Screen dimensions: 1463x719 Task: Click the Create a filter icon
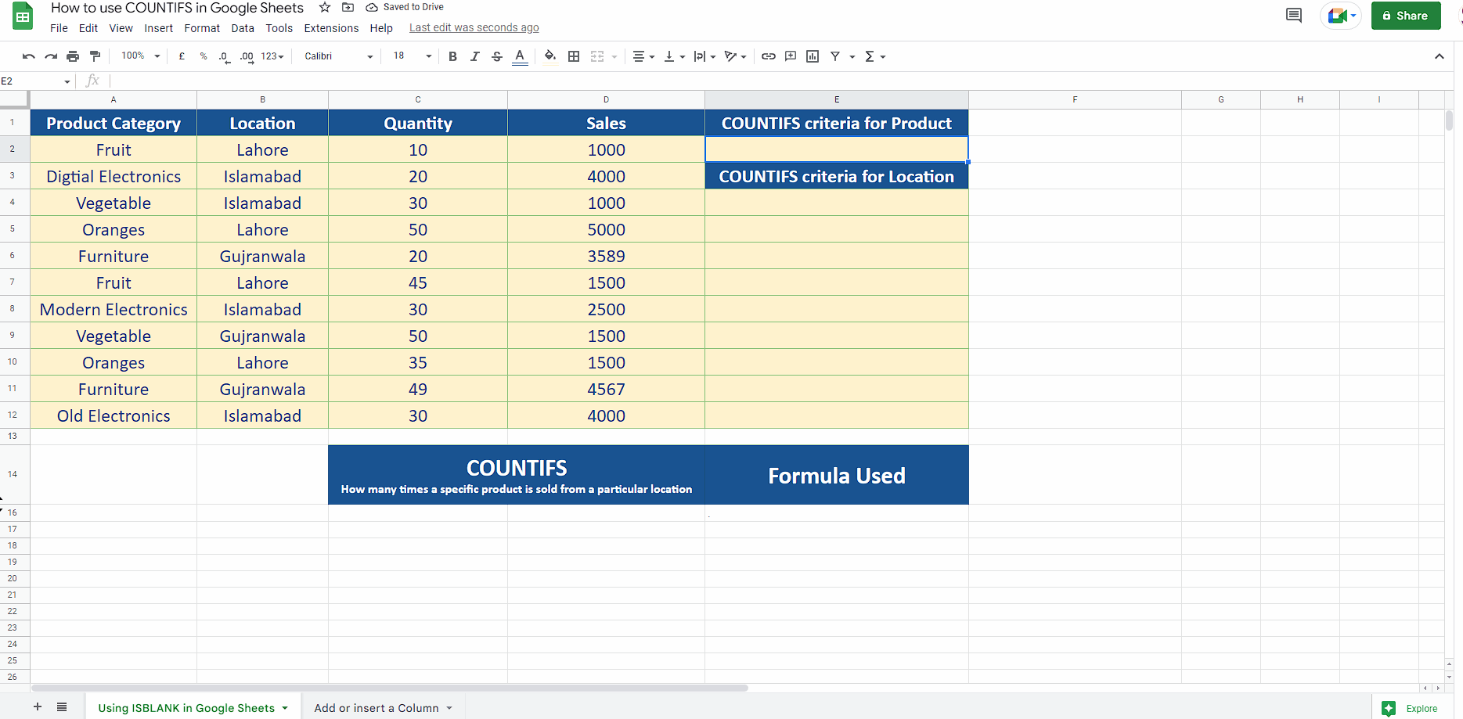coord(834,56)
